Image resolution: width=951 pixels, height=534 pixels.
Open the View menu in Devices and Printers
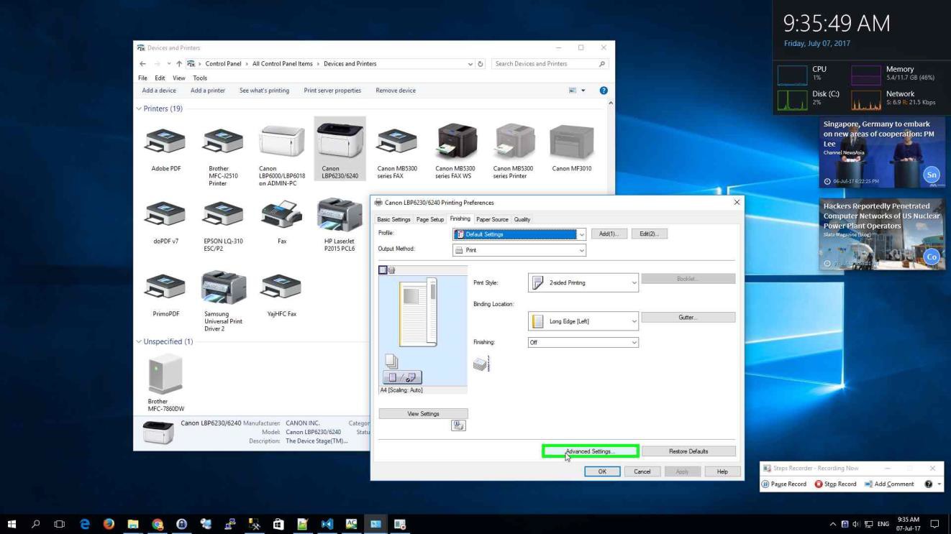tap(178, 78)
